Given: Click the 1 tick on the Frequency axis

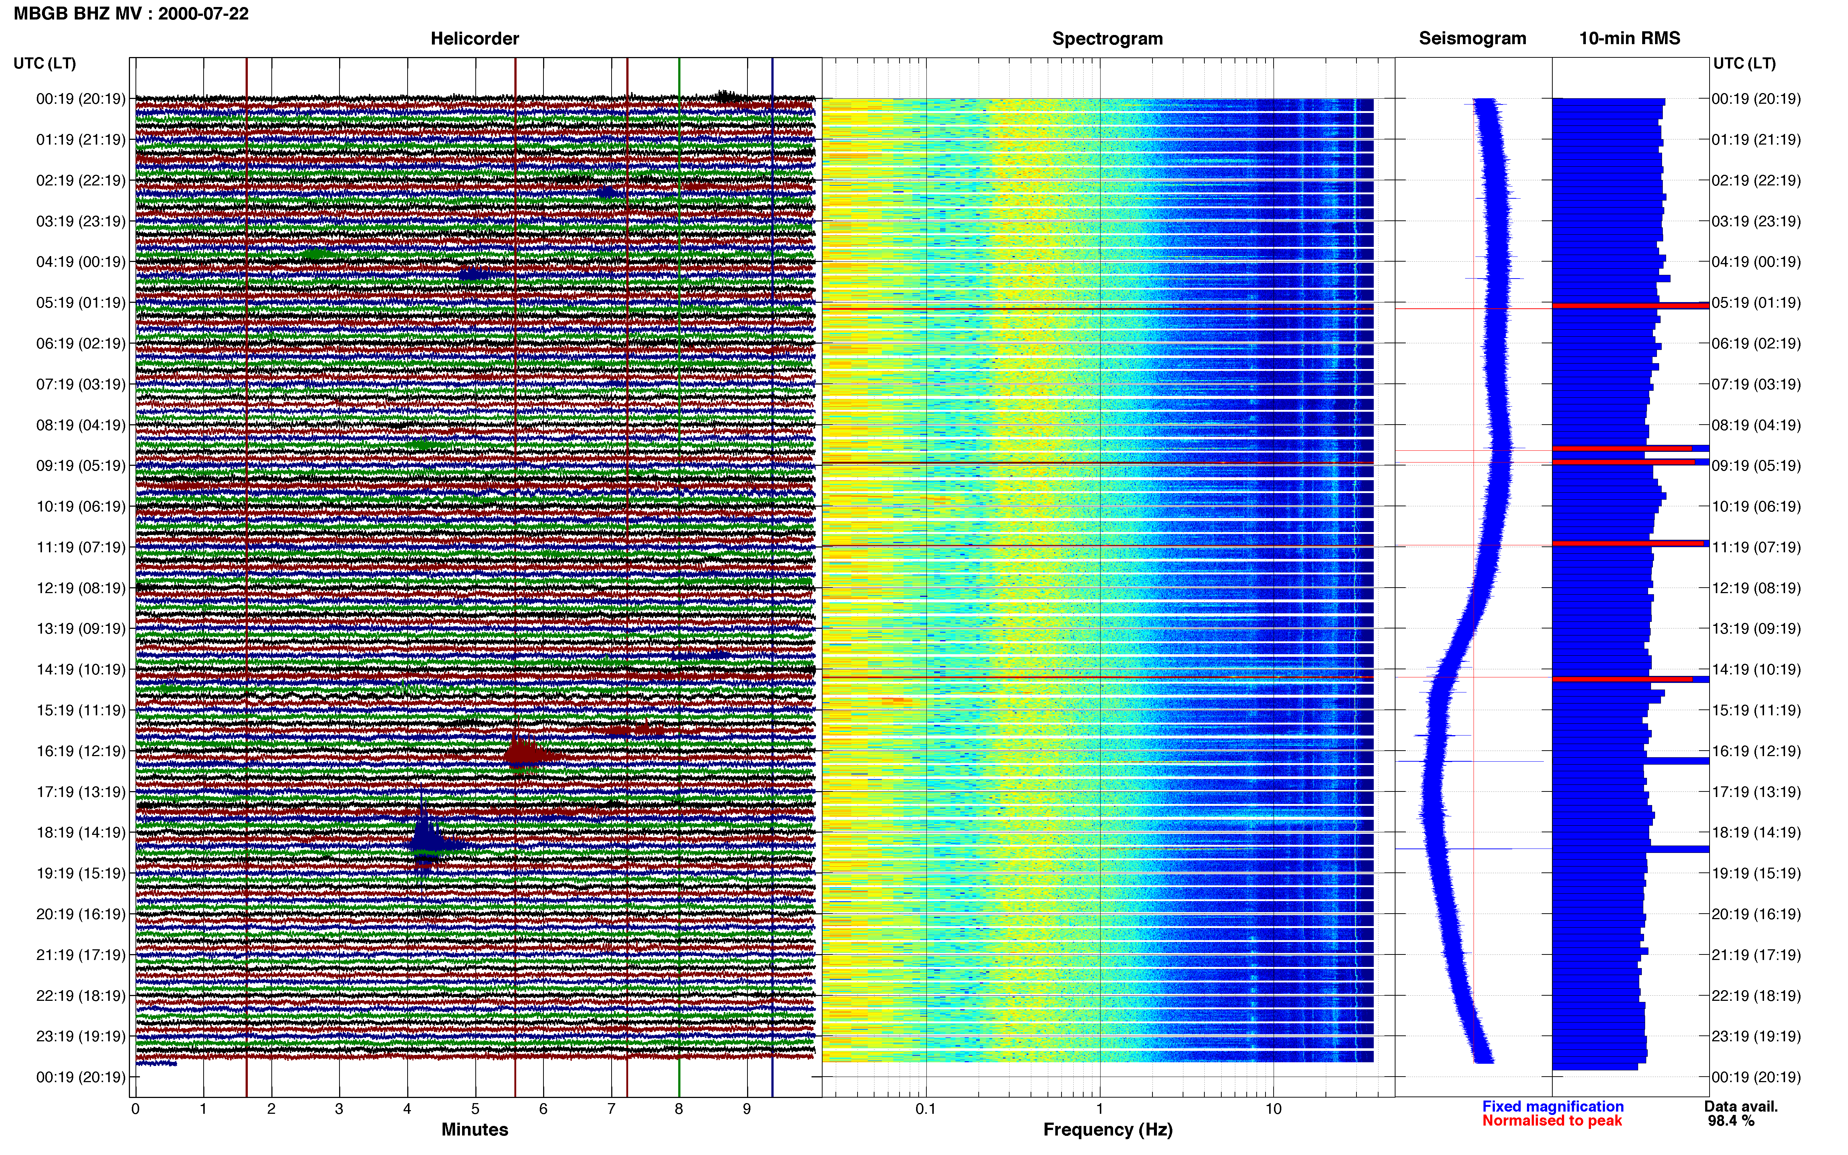Looking at the screenshot, I should (1100, 1109).
